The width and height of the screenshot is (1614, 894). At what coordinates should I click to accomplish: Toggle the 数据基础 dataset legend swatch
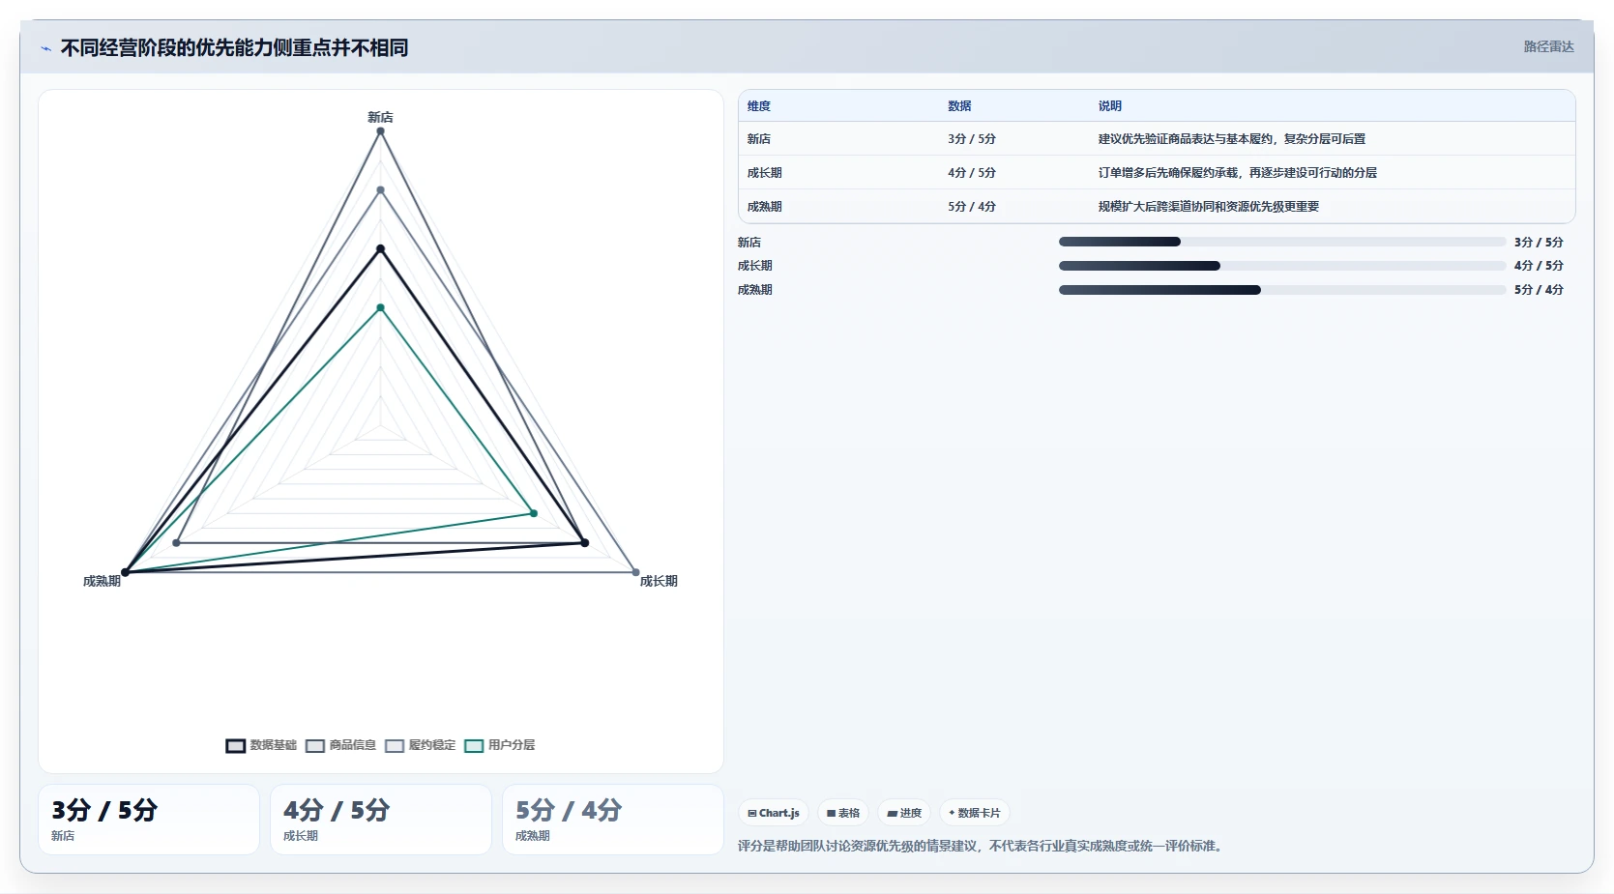coord(236,745)
